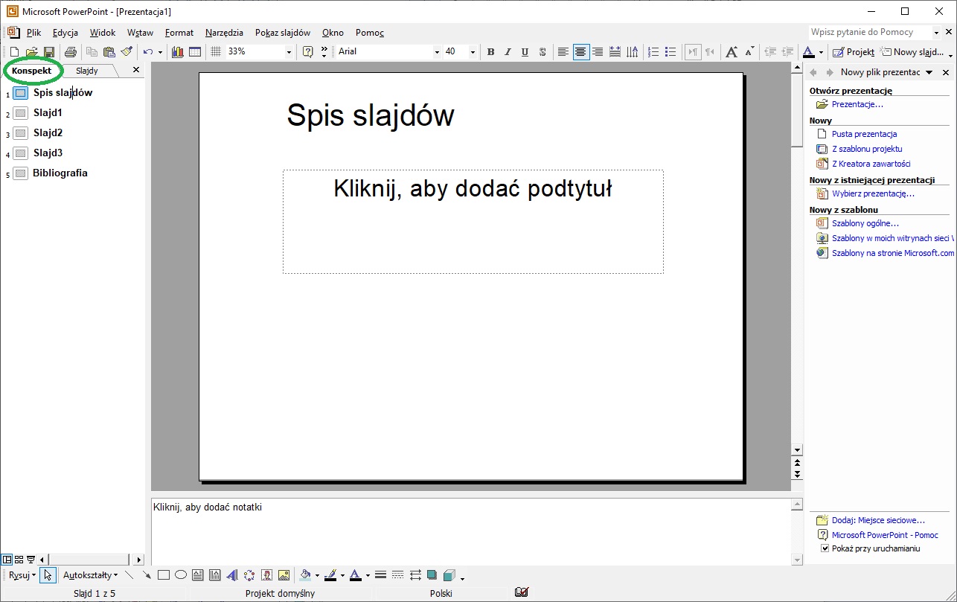The width and height of the screenshot is (957, 602).
Task: Click the Help question mark icon in the toolbar
Action: pos(307,52)
